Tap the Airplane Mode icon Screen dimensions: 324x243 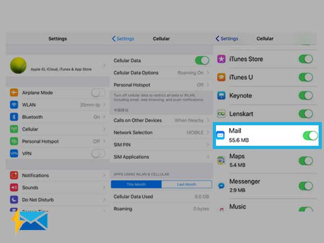[x=14, y=92]
